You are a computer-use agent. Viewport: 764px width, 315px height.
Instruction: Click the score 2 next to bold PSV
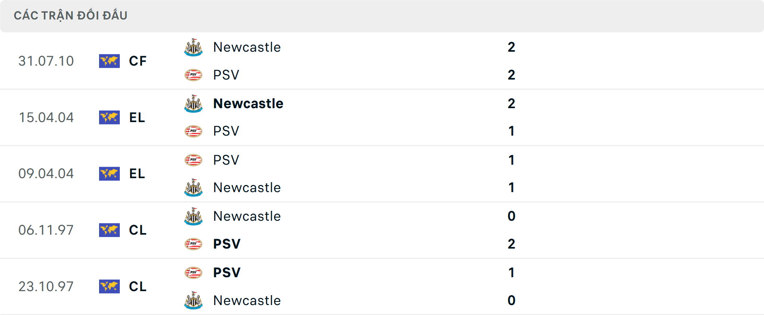[x=511, y=244]
